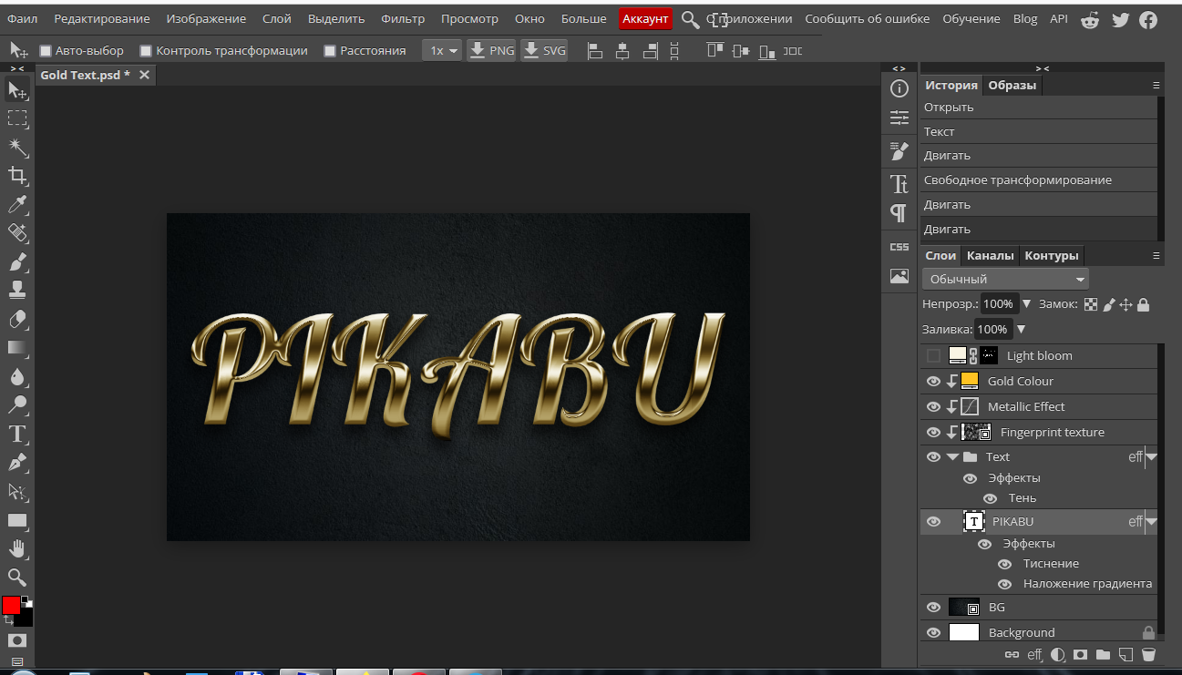
Task: Select the Eyedropper tool
Action: (x=17, y=204)
